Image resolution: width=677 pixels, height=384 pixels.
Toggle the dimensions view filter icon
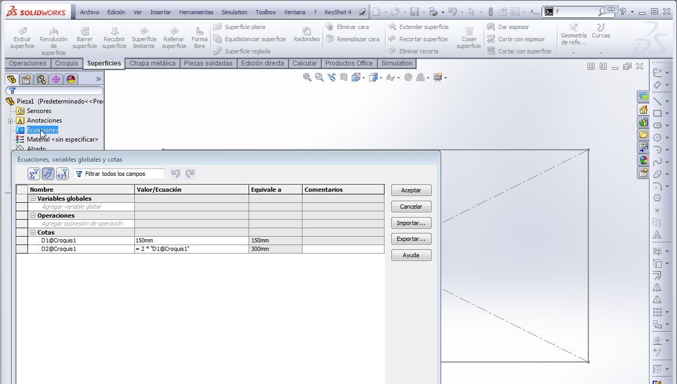(x=48, y=174)
